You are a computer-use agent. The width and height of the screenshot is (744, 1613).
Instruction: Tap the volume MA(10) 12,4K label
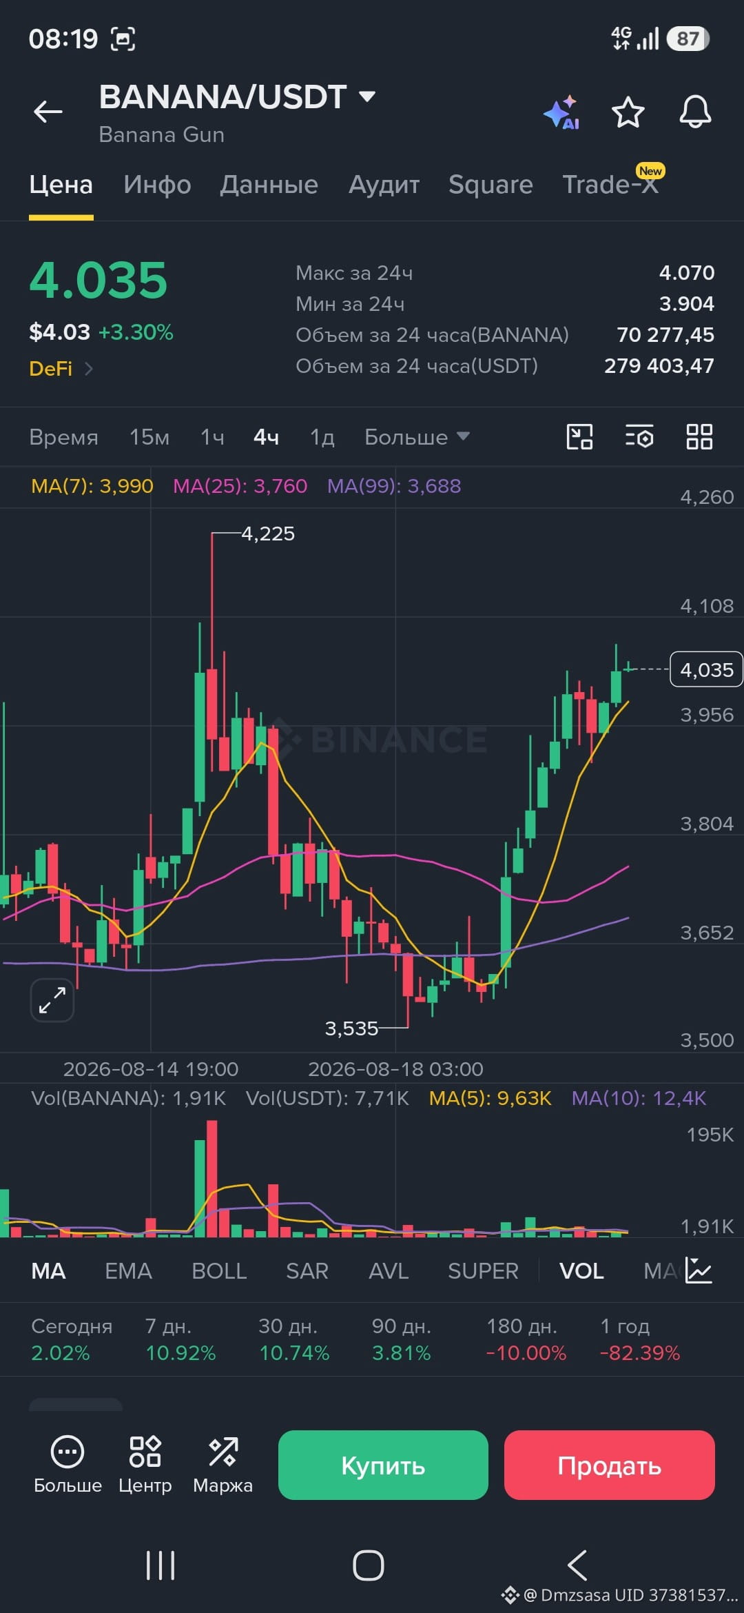pyautogui.click(x=639, y=1098)
